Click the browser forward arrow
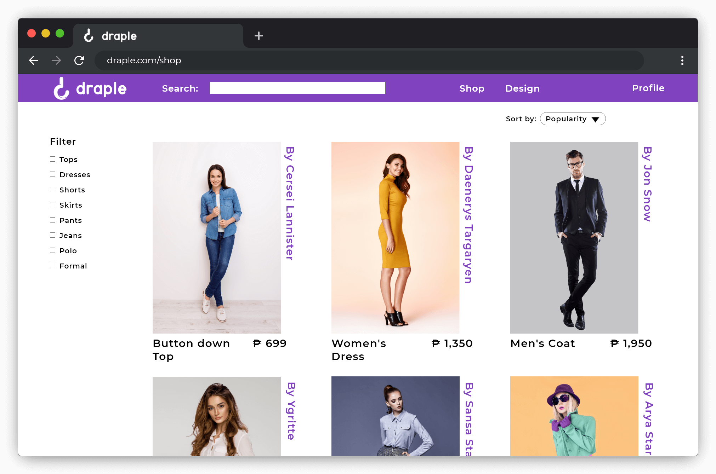This screenshot has width=716, height=474. pyautogui.click(x=56, y=60)
